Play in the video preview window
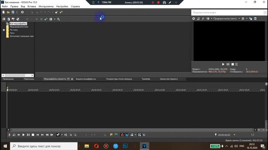 (223, 64)
